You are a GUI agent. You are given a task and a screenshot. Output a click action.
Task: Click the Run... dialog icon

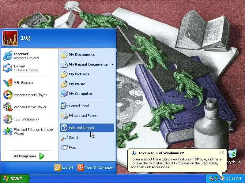point(64,147)
